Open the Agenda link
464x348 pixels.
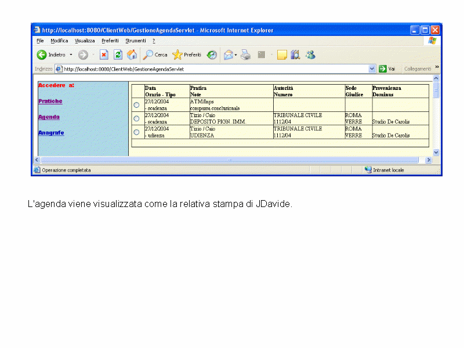49,117
